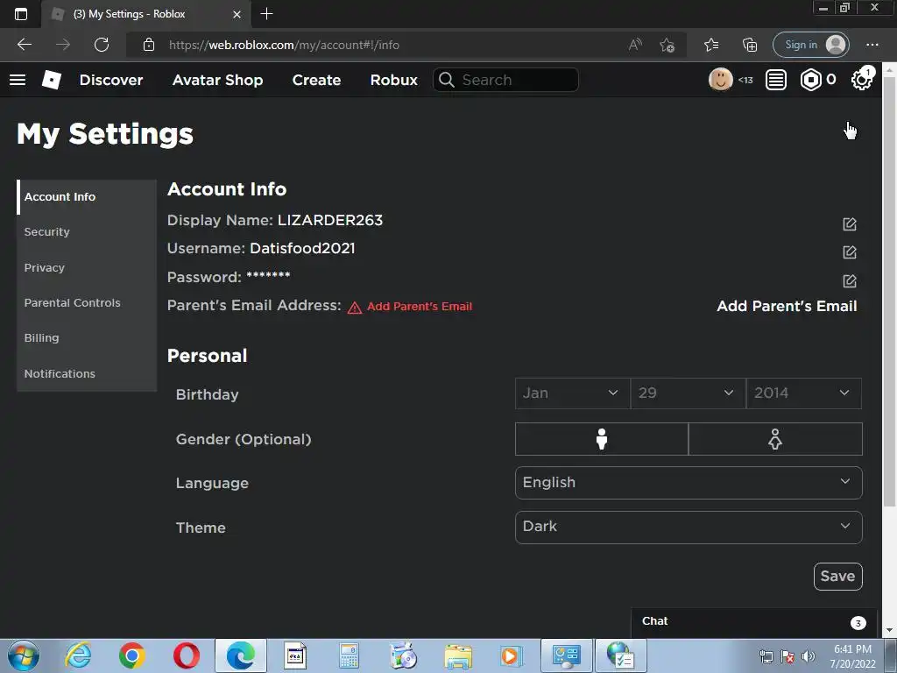Click the Roblox search field

point(505,80)
